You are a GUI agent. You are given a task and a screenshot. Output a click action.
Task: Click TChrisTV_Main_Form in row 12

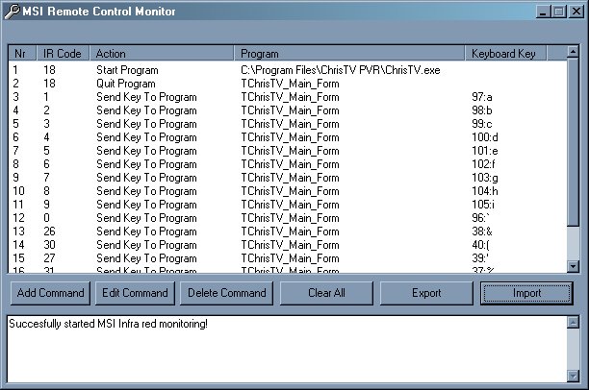290,218
